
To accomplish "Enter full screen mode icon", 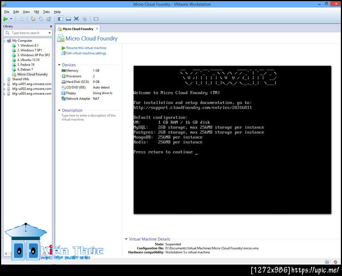I will (x=76, y=19).
